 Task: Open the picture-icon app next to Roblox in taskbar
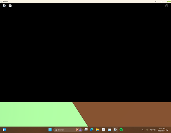point(109,130)
